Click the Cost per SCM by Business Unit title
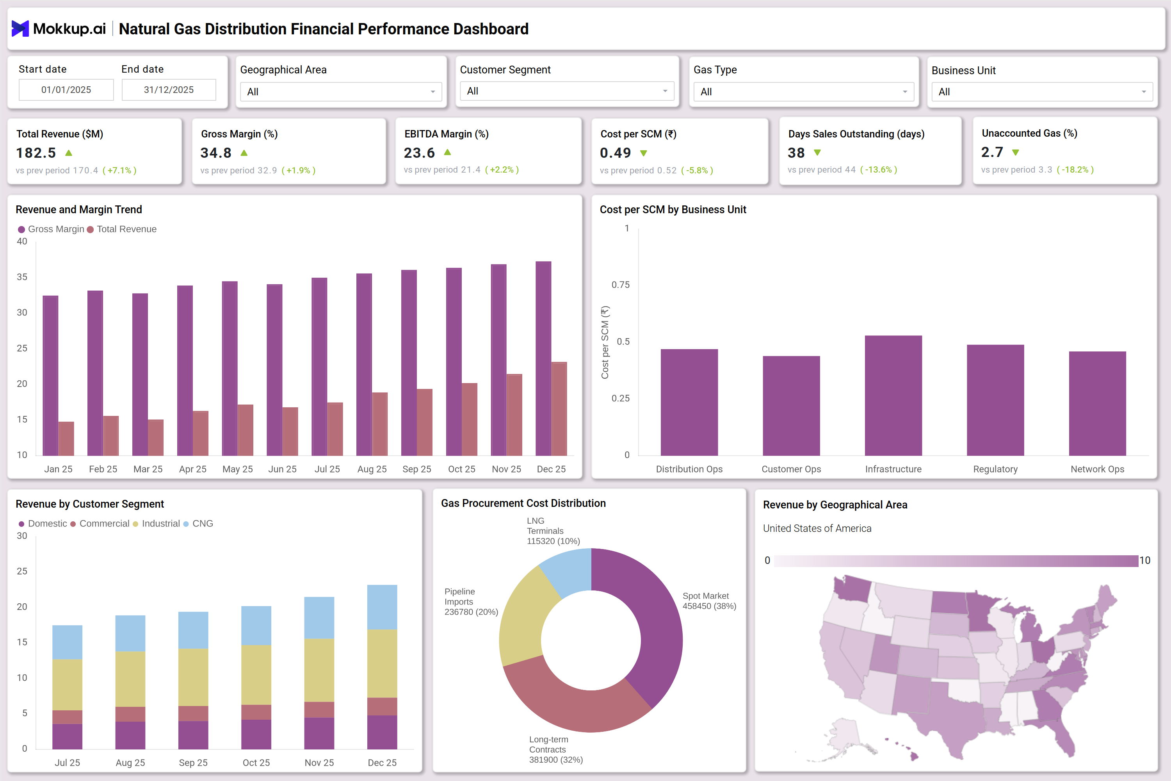 (673, 210)
